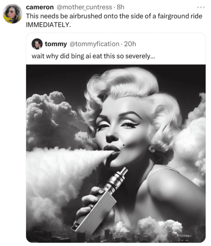Open the 8h timestamp link
This screenshot has width=211, height=246.
[121, 7]
